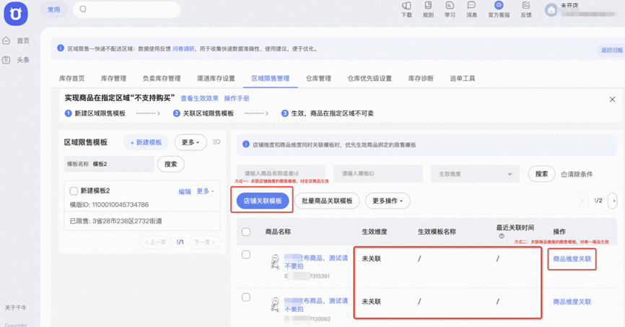Click 批量商品关联模板 button
This screenshot has width=625, height=327.
pyautogui.click(x=327, y=201)
